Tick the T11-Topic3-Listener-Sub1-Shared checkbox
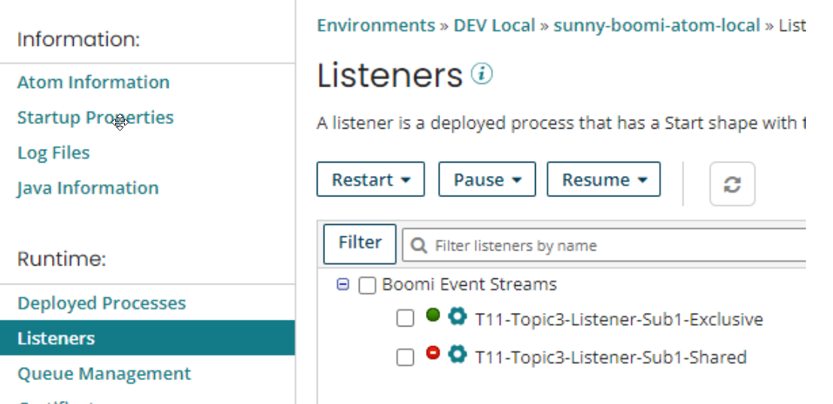This screenshot has height=404, width=833. tap(406, 357)
